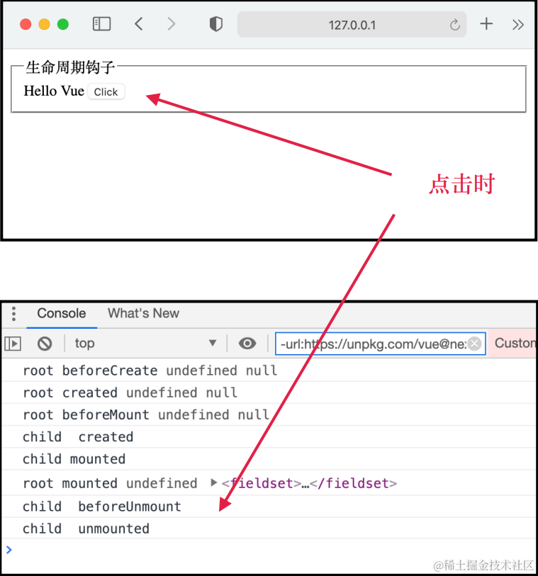Open a new tab with the plus icon
The width and height of the screenshot is (538, 576).
486,24
